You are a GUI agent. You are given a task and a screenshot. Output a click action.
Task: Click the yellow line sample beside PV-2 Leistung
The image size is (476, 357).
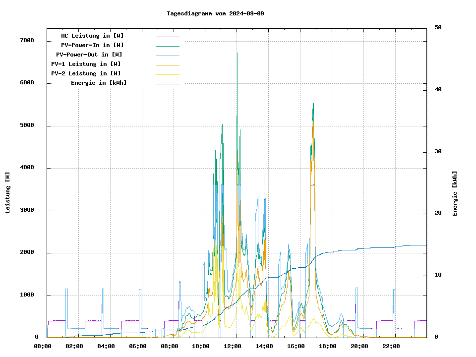tap(167, 74)
